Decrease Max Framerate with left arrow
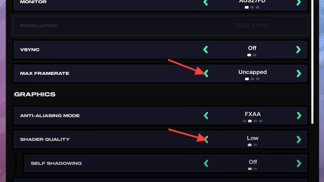The image size is (324, 182). click(x=206, y=73)
